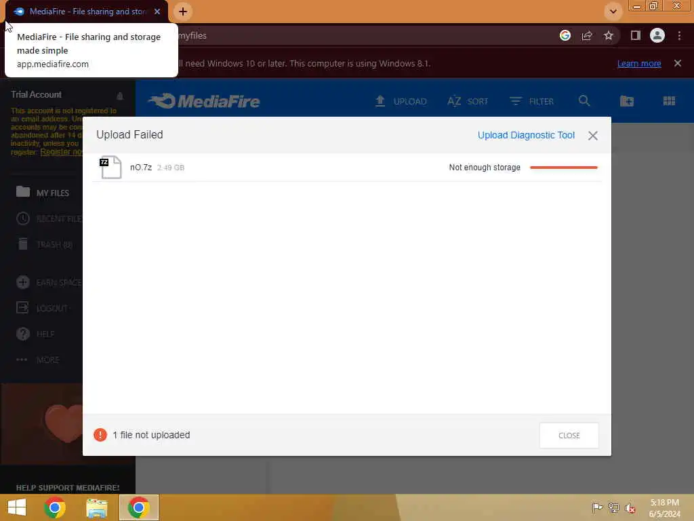Click the HELP SUPPORT MEDIAFIRE! text

tap(68, 487)
